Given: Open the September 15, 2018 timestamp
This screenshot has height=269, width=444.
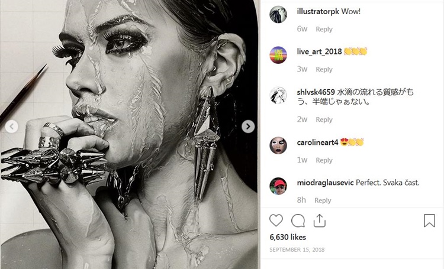Looking at the screenshot, I should click(297, 250).
